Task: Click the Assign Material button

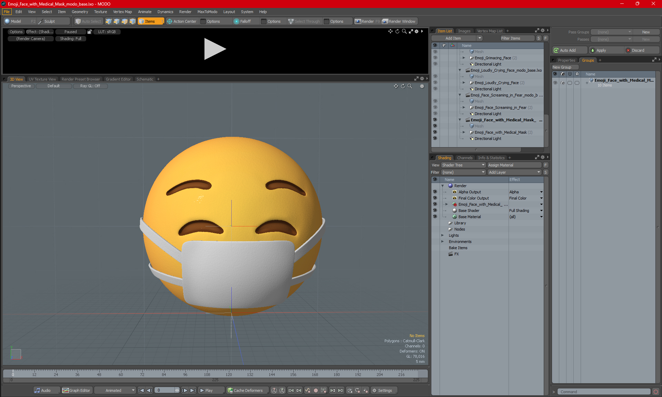Action: [514, 165]
